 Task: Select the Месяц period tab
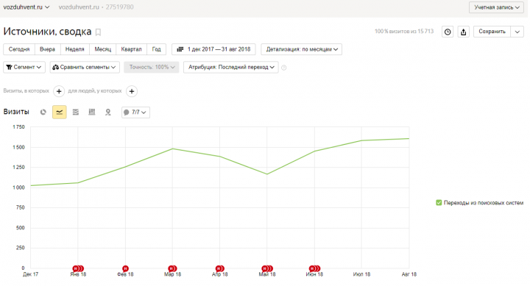pyautogui.click(x=103, y=49)
